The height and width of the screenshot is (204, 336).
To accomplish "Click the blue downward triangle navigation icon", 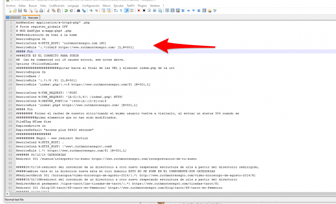I will coord(193,10).
